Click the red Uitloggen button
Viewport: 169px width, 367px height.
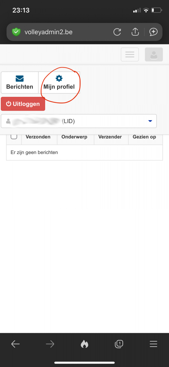[x=23, y=104]
